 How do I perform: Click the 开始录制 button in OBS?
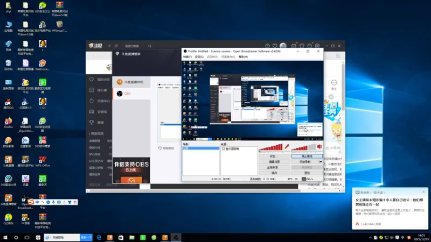click(x=305, y=162)
